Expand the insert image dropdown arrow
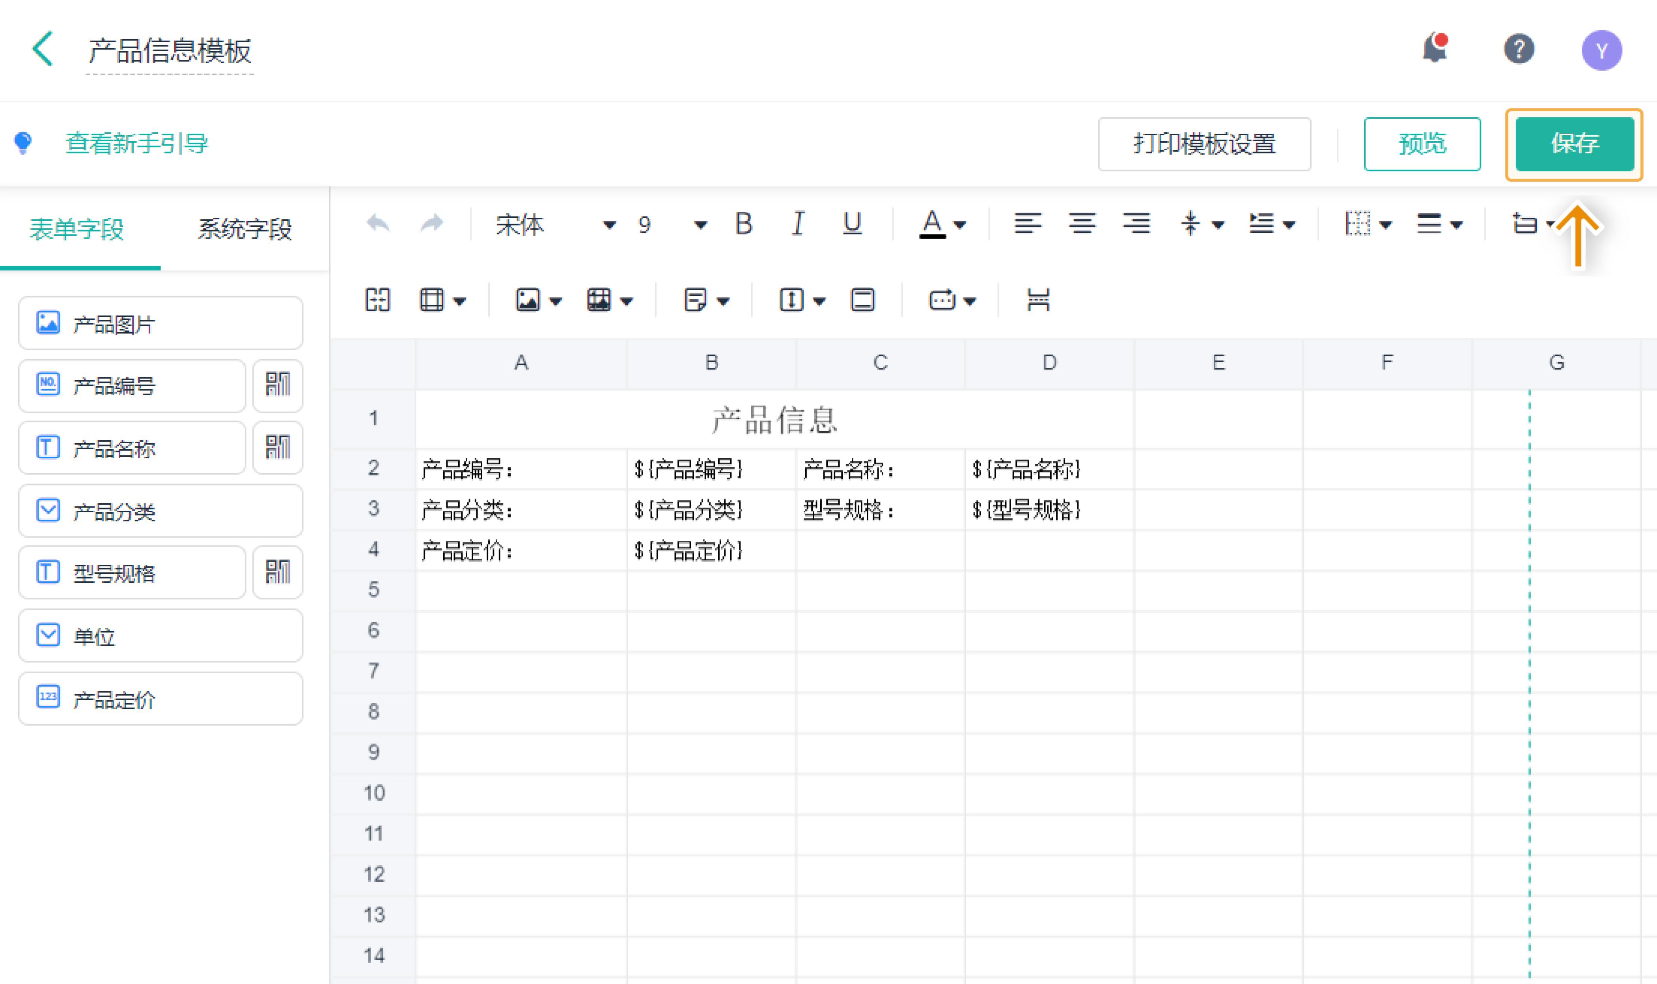This screenshot has width=1657, height=984. pos(556,302)
